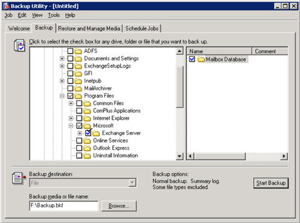Click the ADFS folder icon
This screenshot has height=223, width=300.
(x=78, y=51)
